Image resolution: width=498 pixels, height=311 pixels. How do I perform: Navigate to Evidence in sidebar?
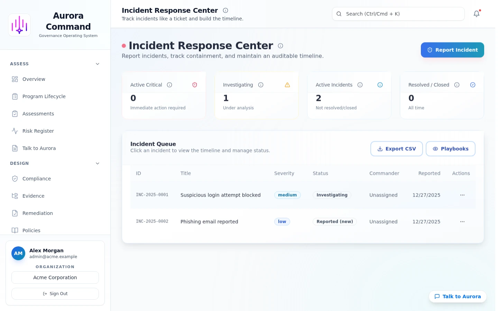(x=33, y=196)
